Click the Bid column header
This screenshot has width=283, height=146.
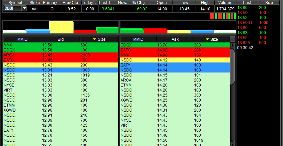[x=61, y=39]
